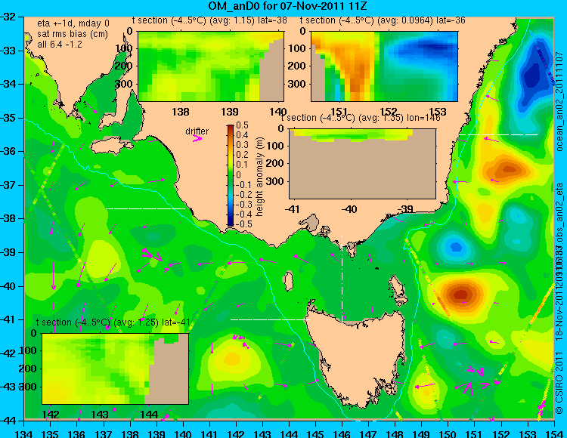Click the orange warm eddy near 152E, 36.5S
567x438 pixels.
tap(508, 168)
